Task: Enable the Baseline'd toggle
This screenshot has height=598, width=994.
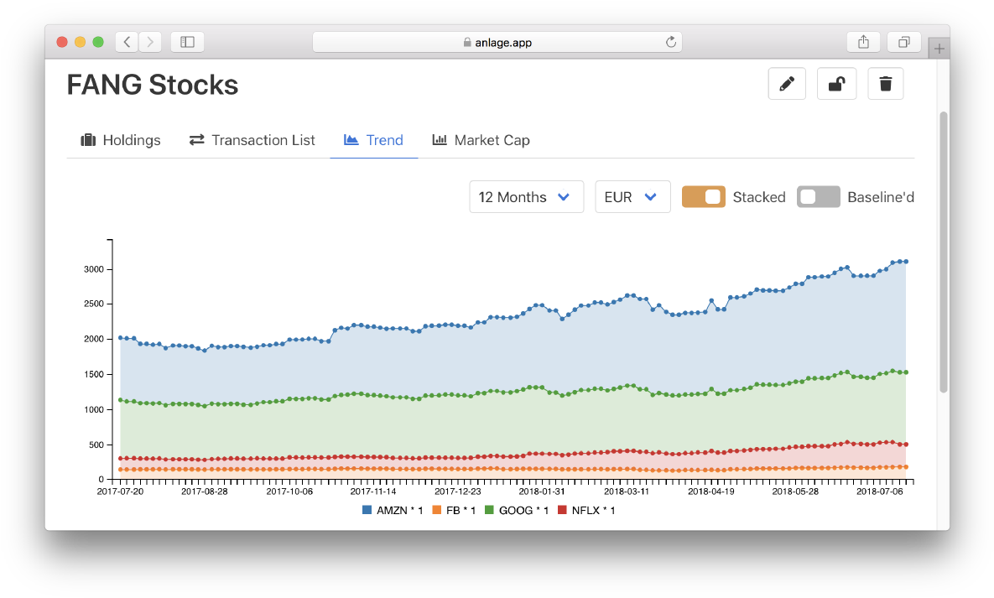Action: 818,196
